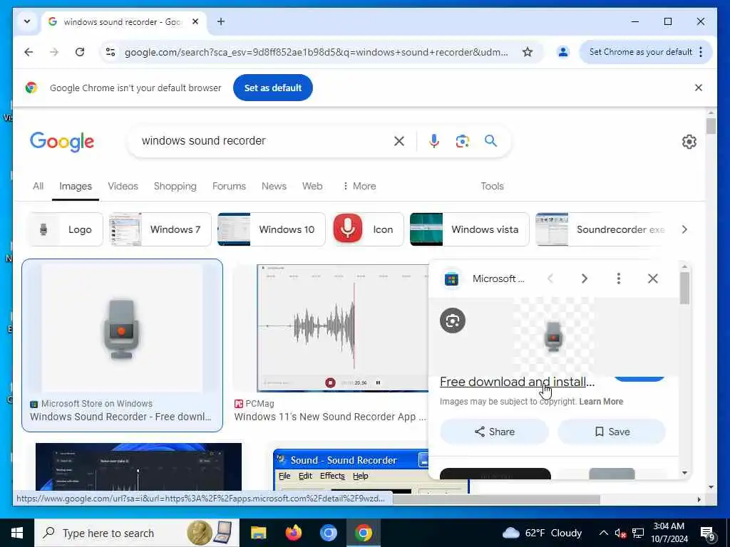Viewport: 730px width, 547px height.
Task: Select the Microsoft Store sound recorder thumbnail
Action: pyautogui.click(x=122, y=328)
